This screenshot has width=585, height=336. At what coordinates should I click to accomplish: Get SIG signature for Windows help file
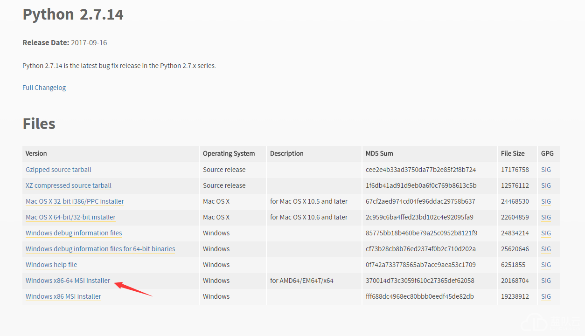(x=546, y=265)
